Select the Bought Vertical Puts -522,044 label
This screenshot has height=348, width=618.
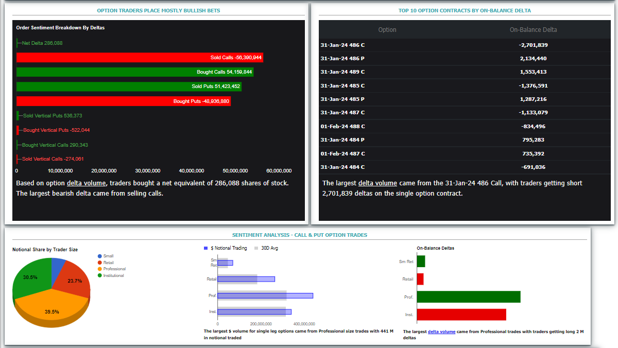[57, 130]
